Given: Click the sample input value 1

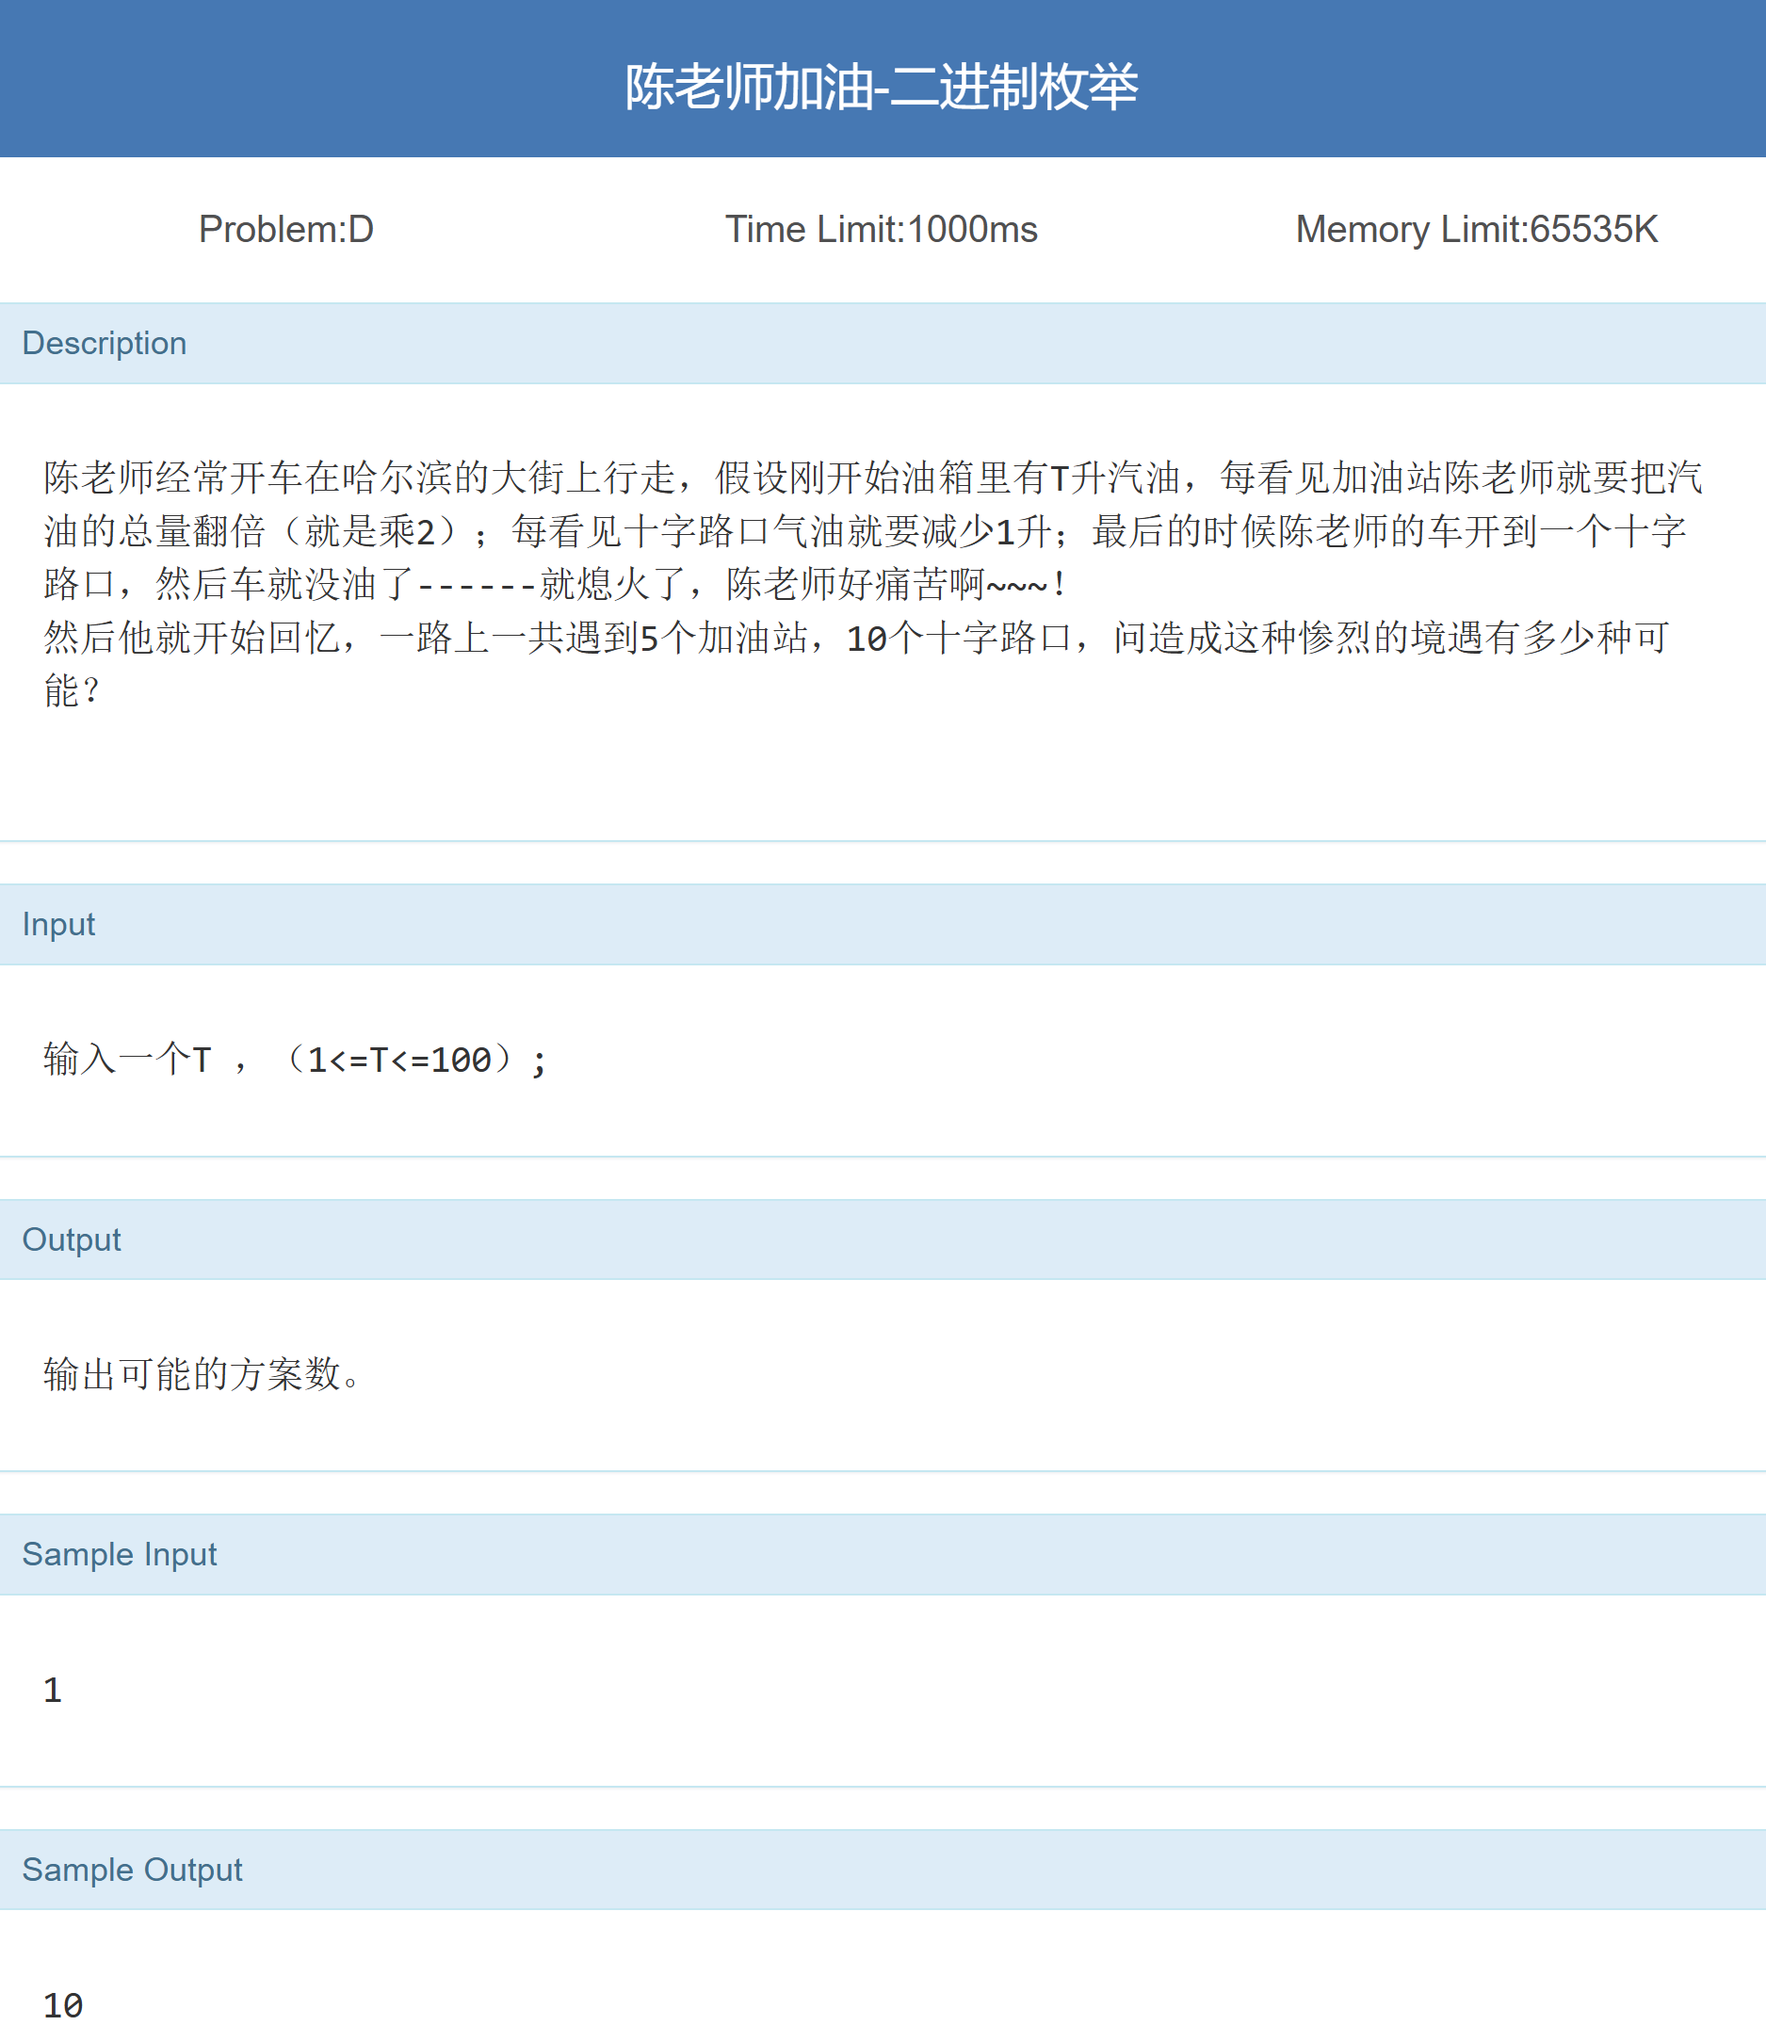Looking at the screenshot, I should (x=54, y=1690).
